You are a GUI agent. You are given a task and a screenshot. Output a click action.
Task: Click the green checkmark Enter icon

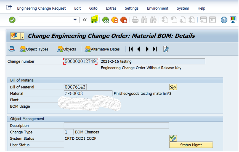(x=12, y=20)
